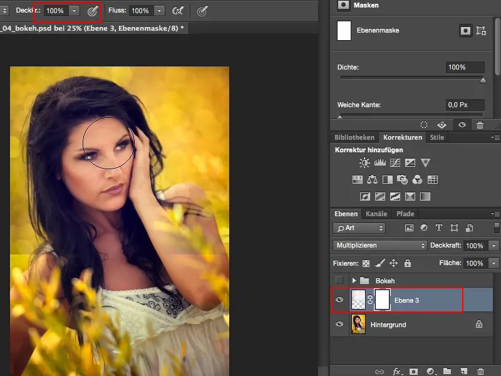
Task: Toggle the mask visibility eye in Masken panel
Action: pyautogui.click(x=462, y=125)
